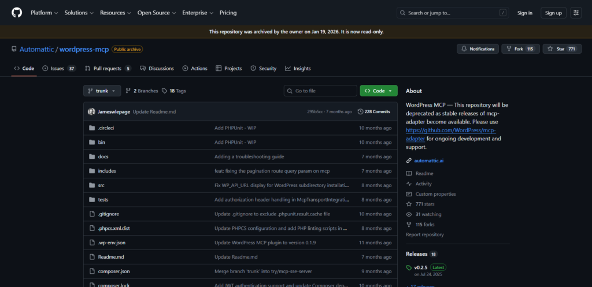Screen dimensions: 592x287
Task: Click the Notifications button
Action: [478, 49]
